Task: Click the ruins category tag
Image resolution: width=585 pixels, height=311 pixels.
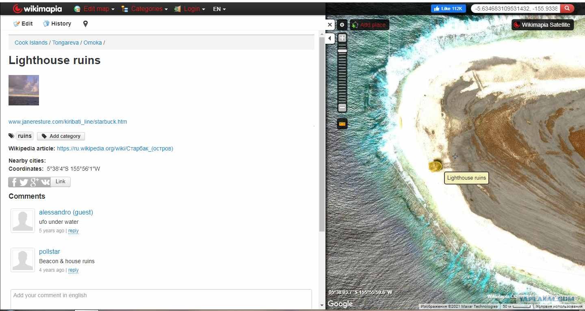Action: point(25,136)
